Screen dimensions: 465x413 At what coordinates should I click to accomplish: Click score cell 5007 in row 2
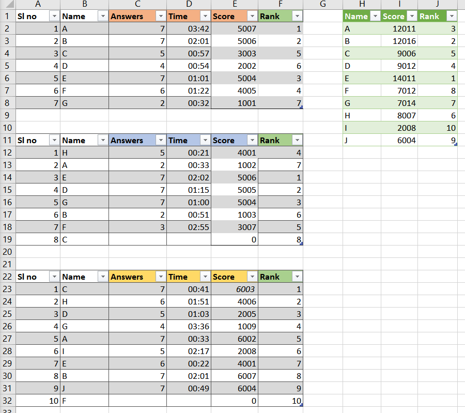coord(235,28)
